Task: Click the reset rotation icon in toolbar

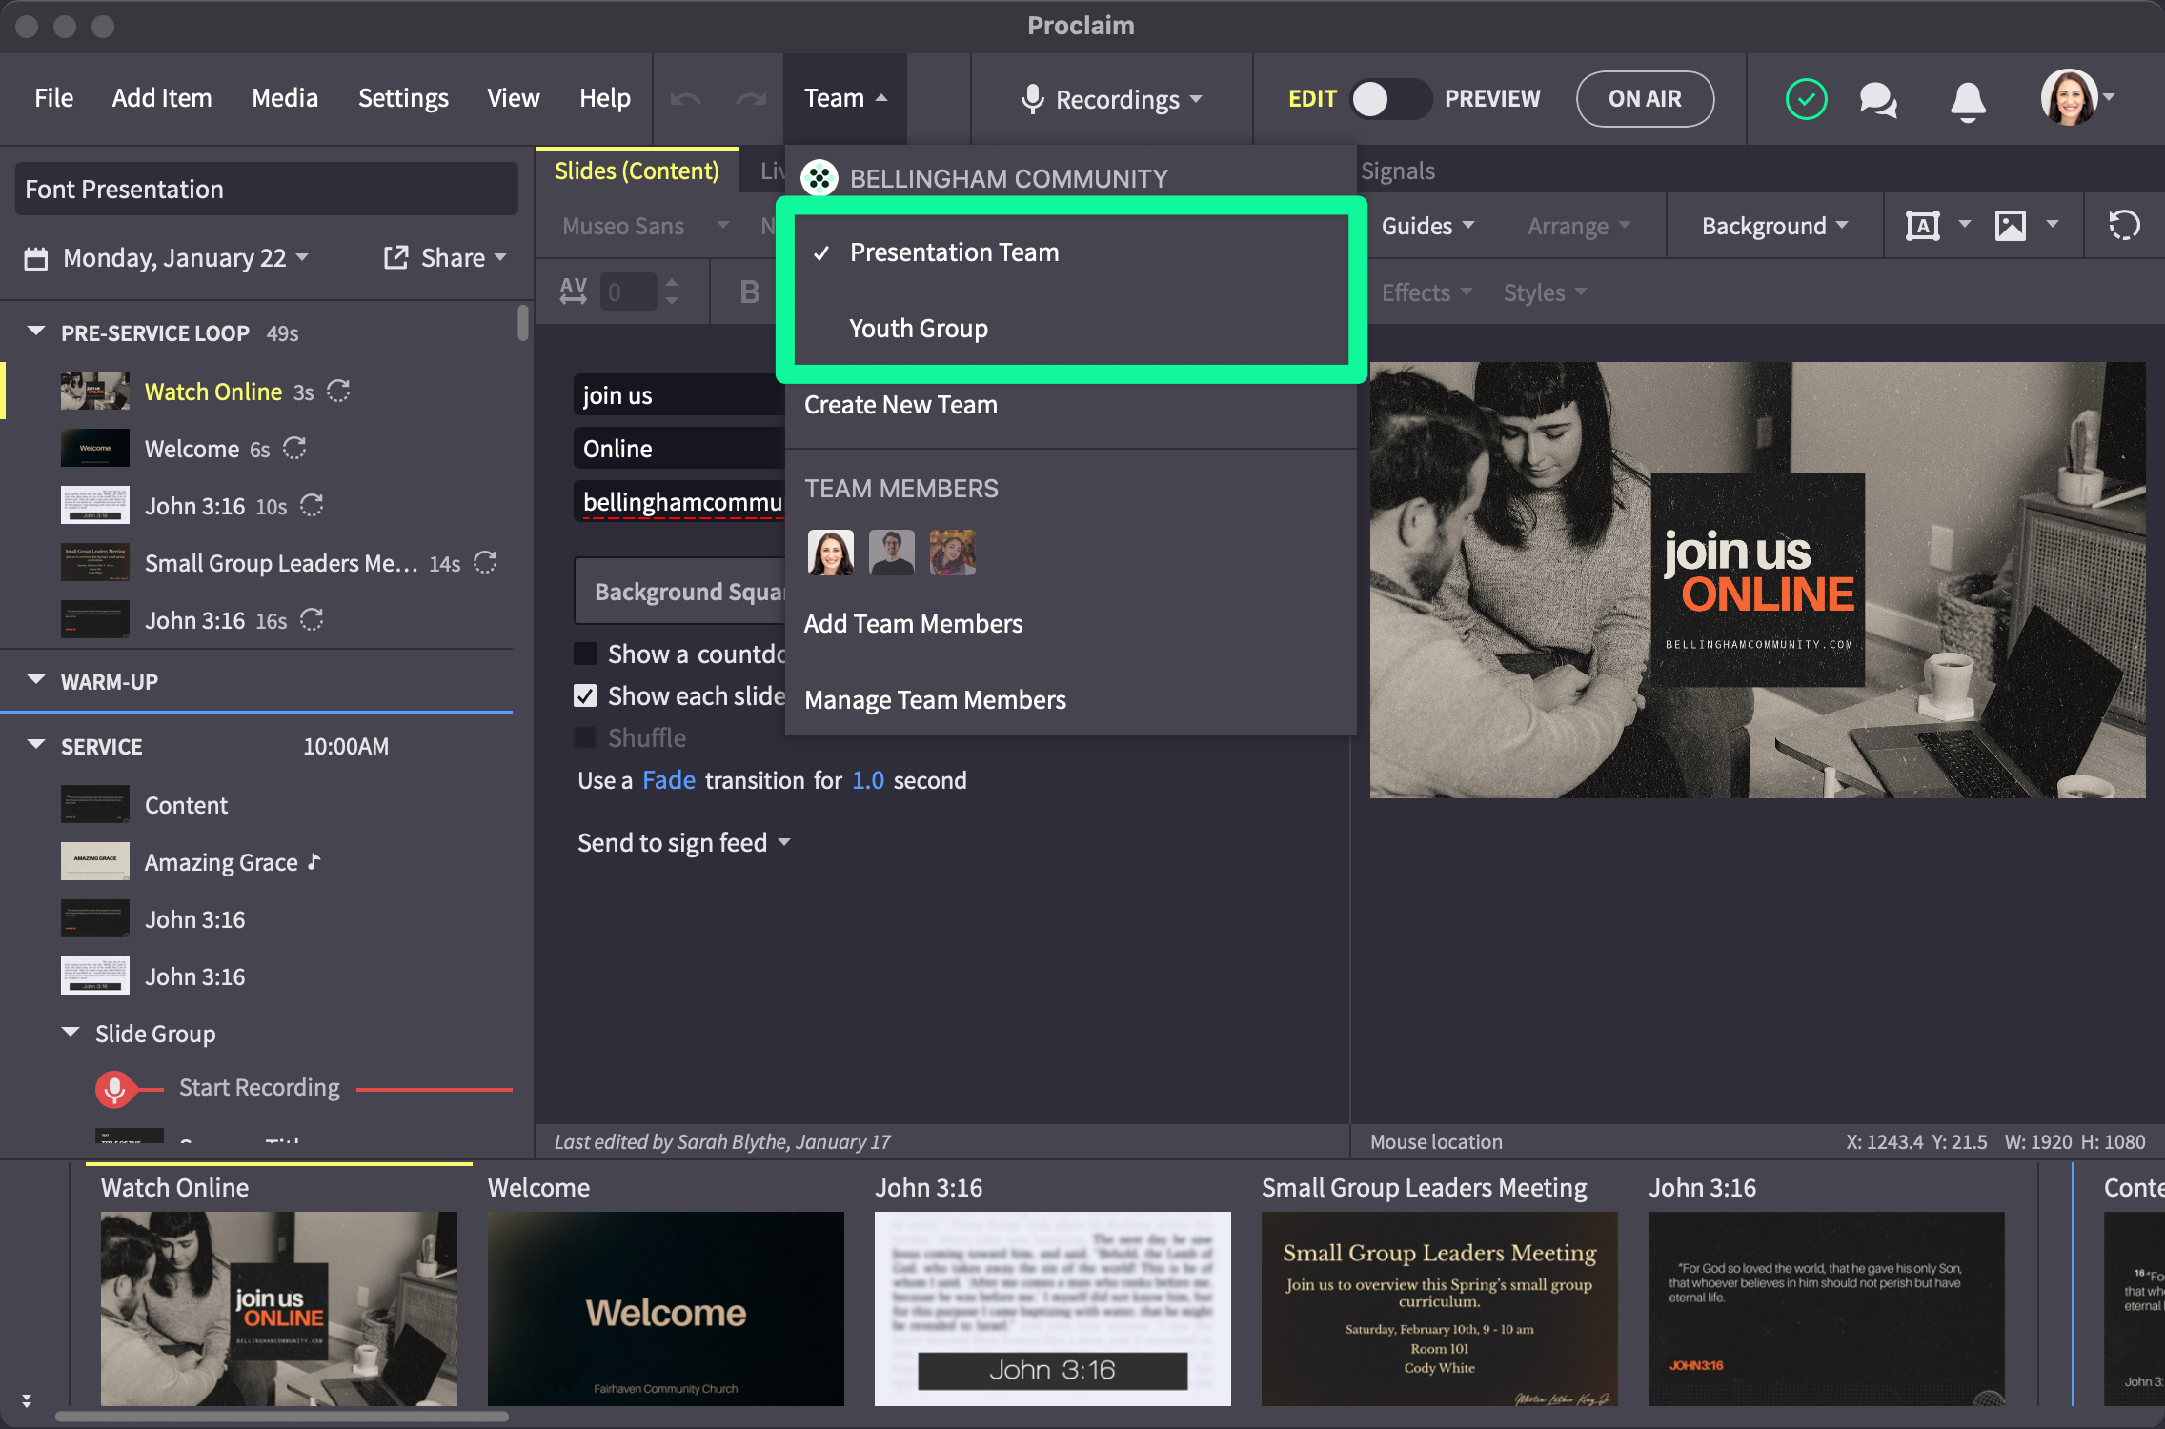Action: 2124,226
